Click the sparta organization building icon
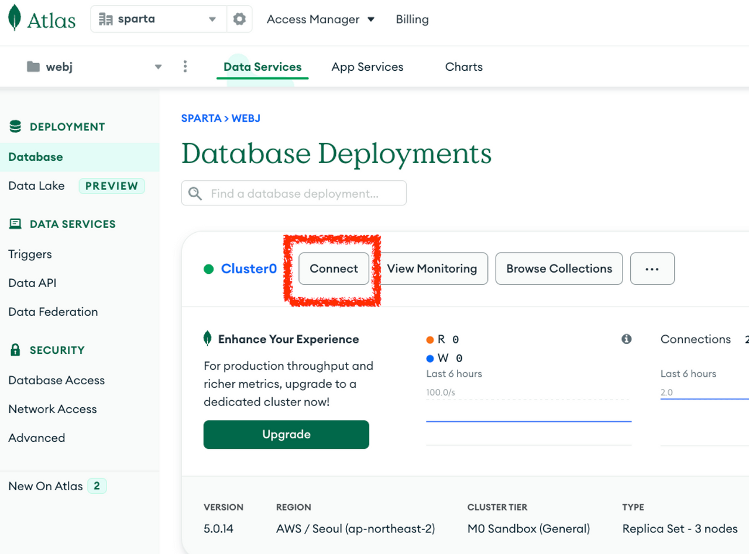Viewport: 749px width, 554px height. (x=105, y=19)
